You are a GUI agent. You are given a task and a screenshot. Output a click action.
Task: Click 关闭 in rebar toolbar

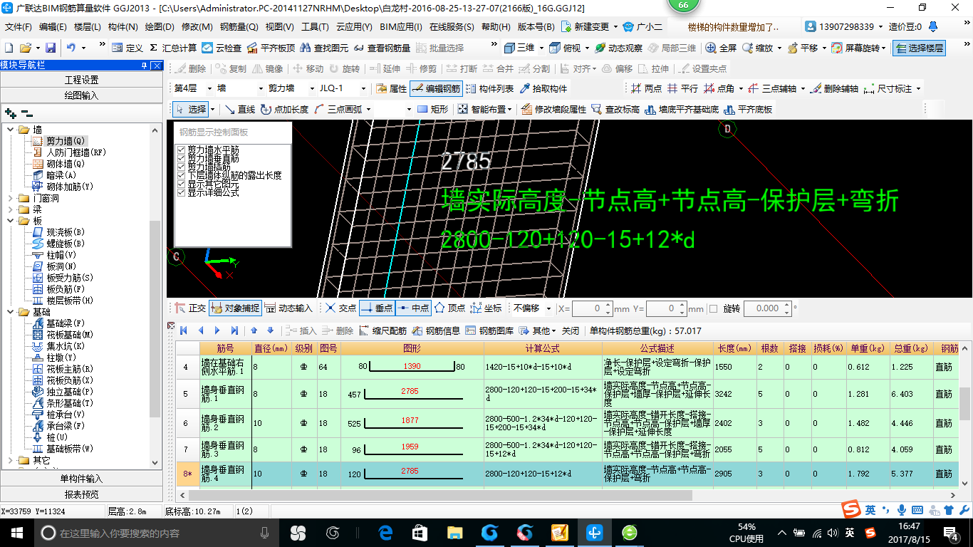pos(571,331)
